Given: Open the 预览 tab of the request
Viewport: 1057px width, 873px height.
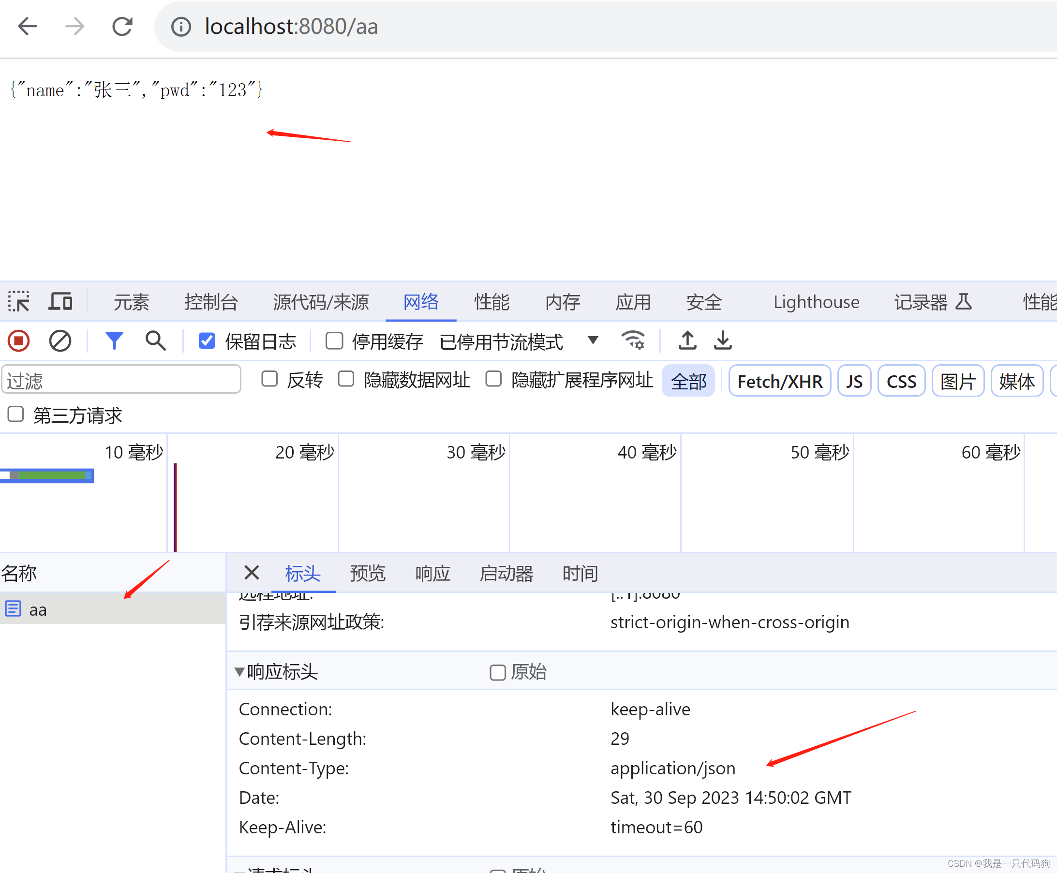Looking at the screenshot, I should pyautogui.click(x=367, y=573).
